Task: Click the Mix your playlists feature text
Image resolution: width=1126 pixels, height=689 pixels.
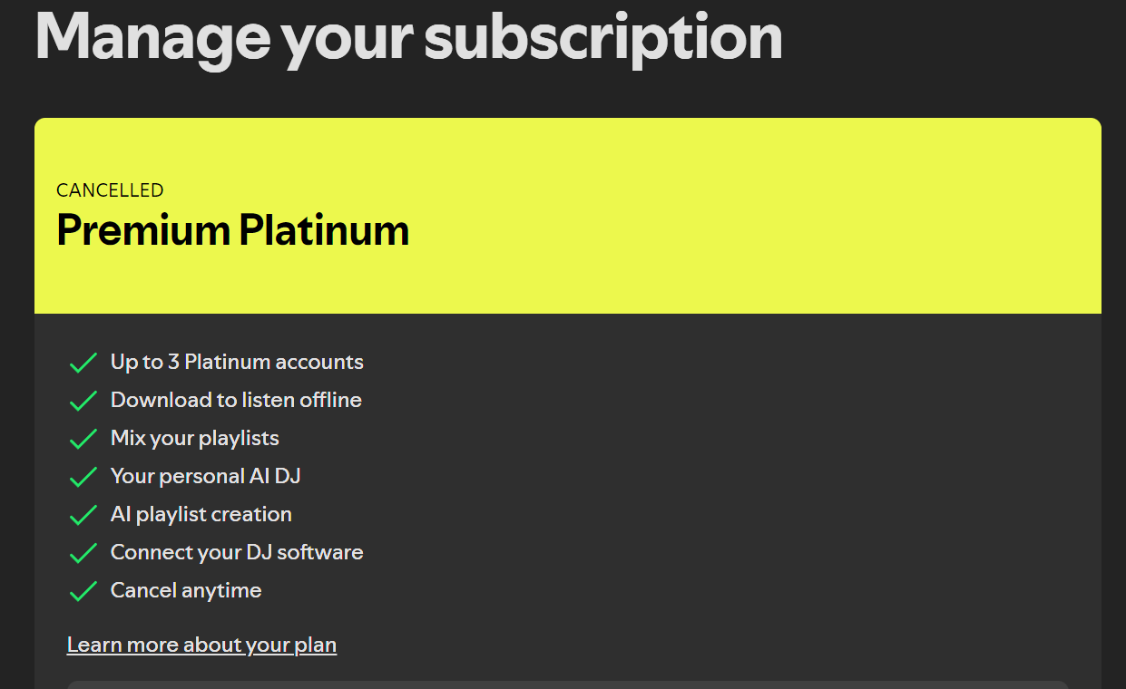Action: pos(194,438)
